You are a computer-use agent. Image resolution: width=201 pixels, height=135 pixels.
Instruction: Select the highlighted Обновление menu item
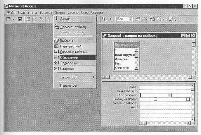(x=75, y=57)
